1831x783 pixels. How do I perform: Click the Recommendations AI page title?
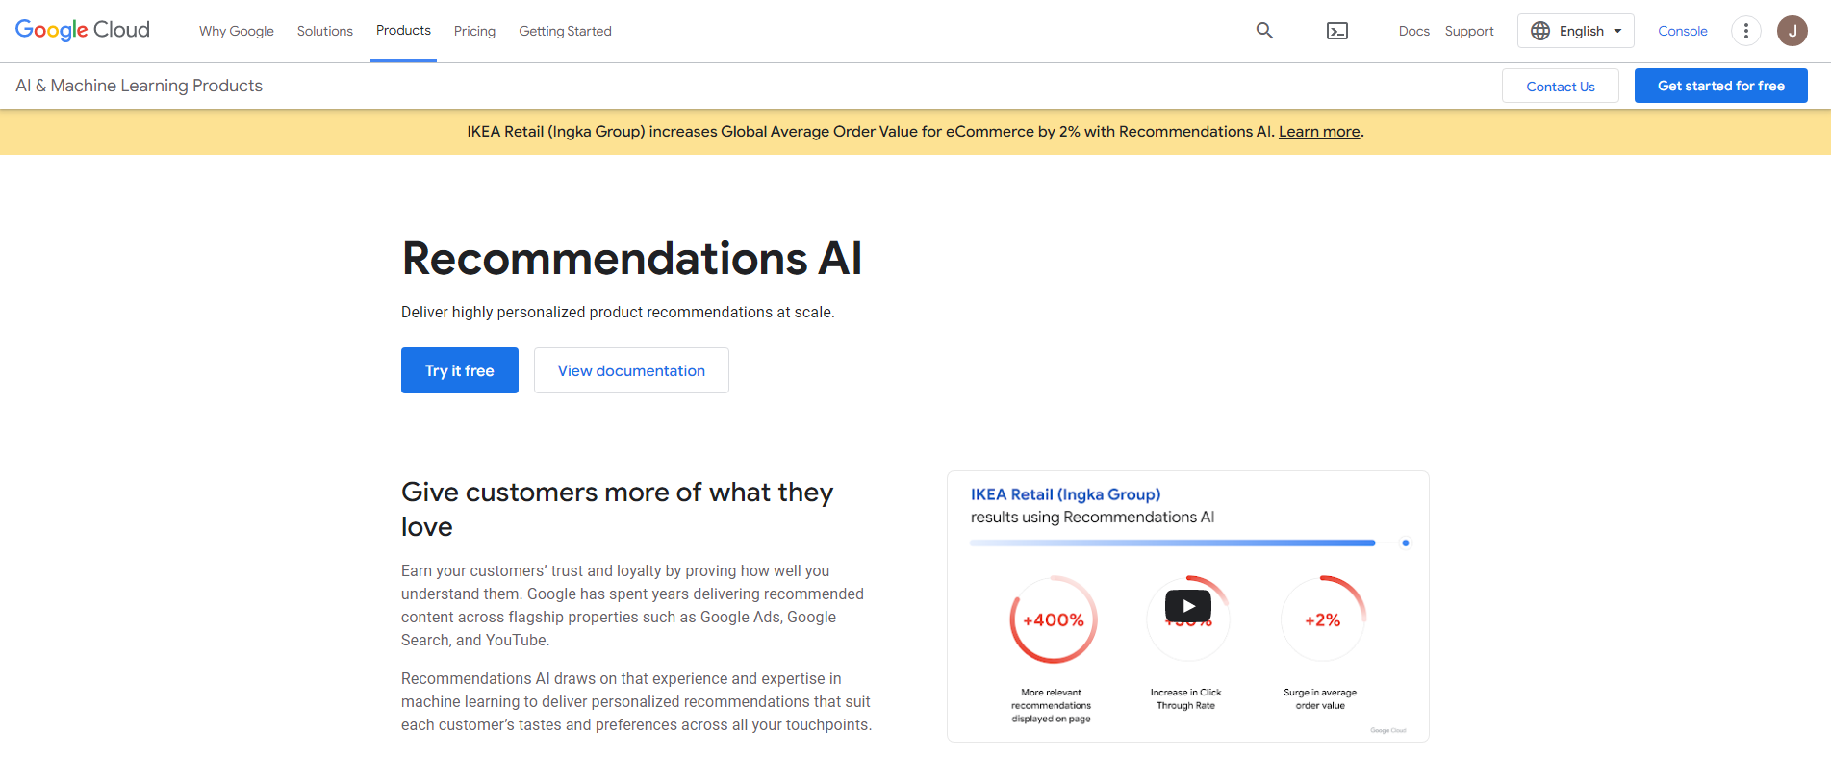(632, 259)
